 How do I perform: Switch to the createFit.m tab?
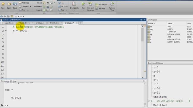9,23
